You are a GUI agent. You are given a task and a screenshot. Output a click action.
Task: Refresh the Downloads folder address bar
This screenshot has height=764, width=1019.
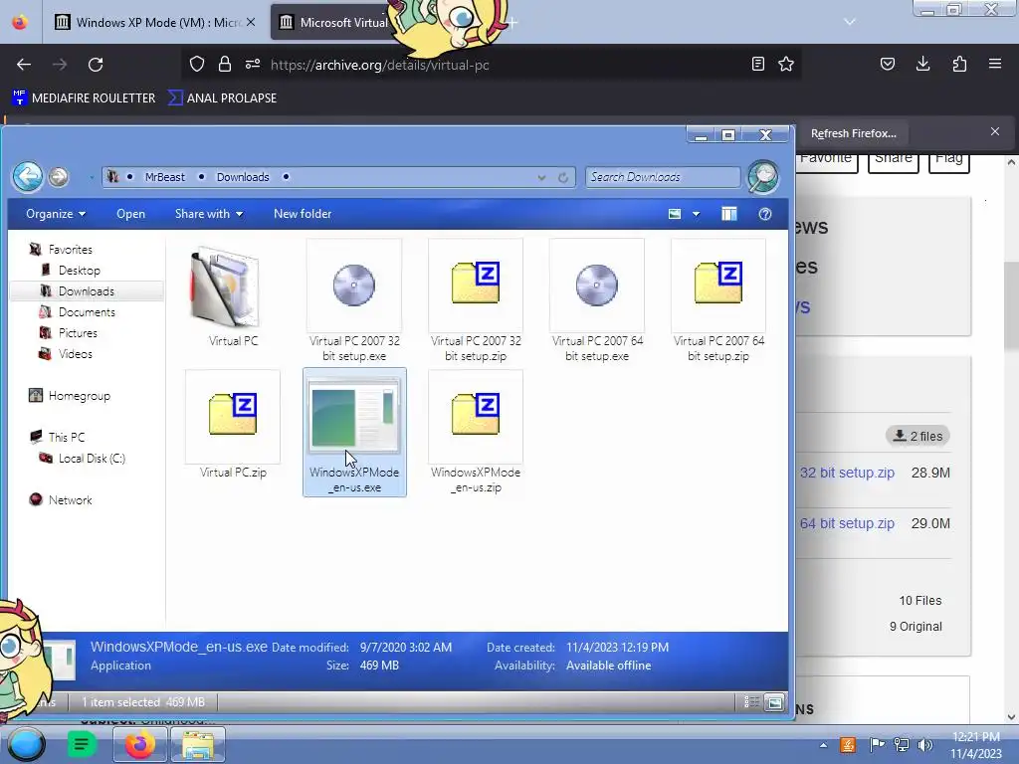tap(563, 177)
